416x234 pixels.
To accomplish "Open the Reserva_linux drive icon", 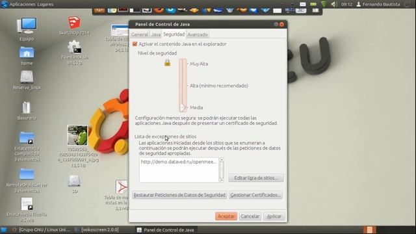I will click(x=27, y=77).
